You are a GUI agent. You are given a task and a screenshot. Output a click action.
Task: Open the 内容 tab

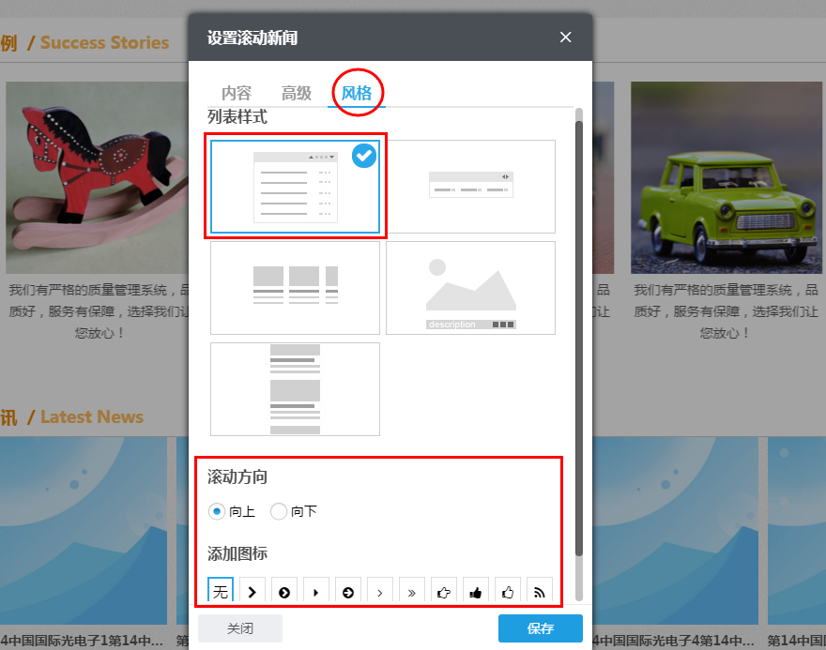[237, 93]
